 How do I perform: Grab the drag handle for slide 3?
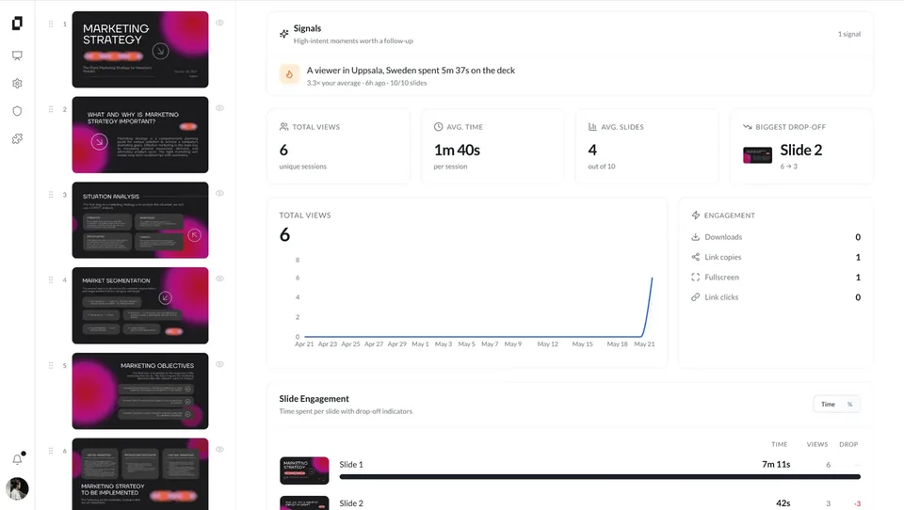point(51,194)
